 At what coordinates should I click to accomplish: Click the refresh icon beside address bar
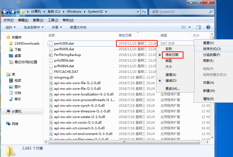144,12
